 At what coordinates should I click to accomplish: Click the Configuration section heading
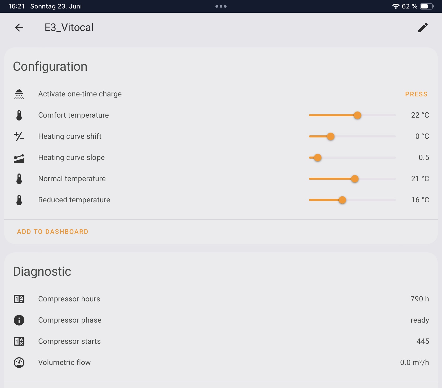[x=50, y=66]
